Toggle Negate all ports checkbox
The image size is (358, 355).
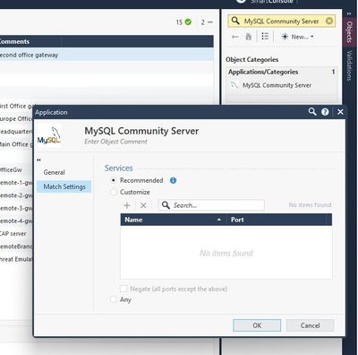pos(124,289)
